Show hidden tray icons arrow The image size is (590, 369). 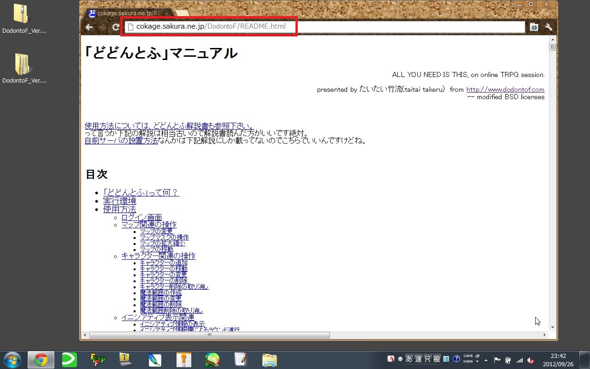tap(486, 360)
